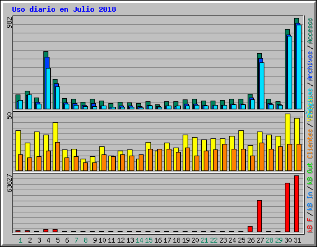The width and height of the screenshot is (317, 247).
Task: Click day label '24' on the x-axis
Action: point(232,240)
